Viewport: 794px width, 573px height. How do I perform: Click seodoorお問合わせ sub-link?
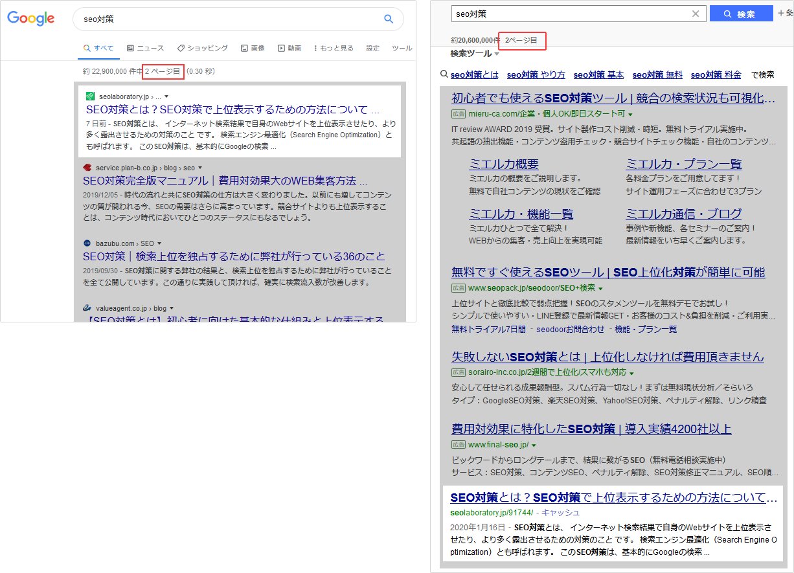[x=569, y=329]
